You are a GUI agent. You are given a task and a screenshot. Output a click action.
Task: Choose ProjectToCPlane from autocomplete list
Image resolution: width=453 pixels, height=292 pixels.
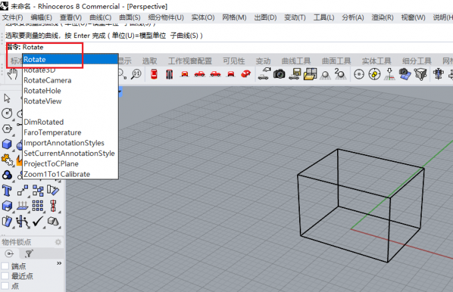click(x=70, y=163)
